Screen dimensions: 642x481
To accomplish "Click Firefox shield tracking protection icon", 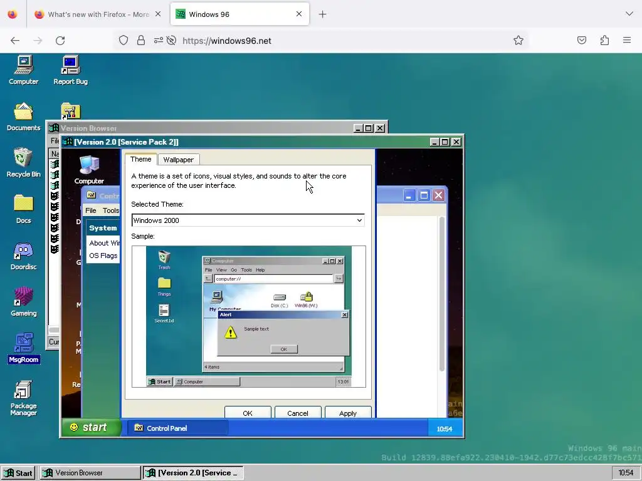I will pos(124,41).
